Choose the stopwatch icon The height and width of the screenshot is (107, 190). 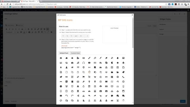(84, 86)
